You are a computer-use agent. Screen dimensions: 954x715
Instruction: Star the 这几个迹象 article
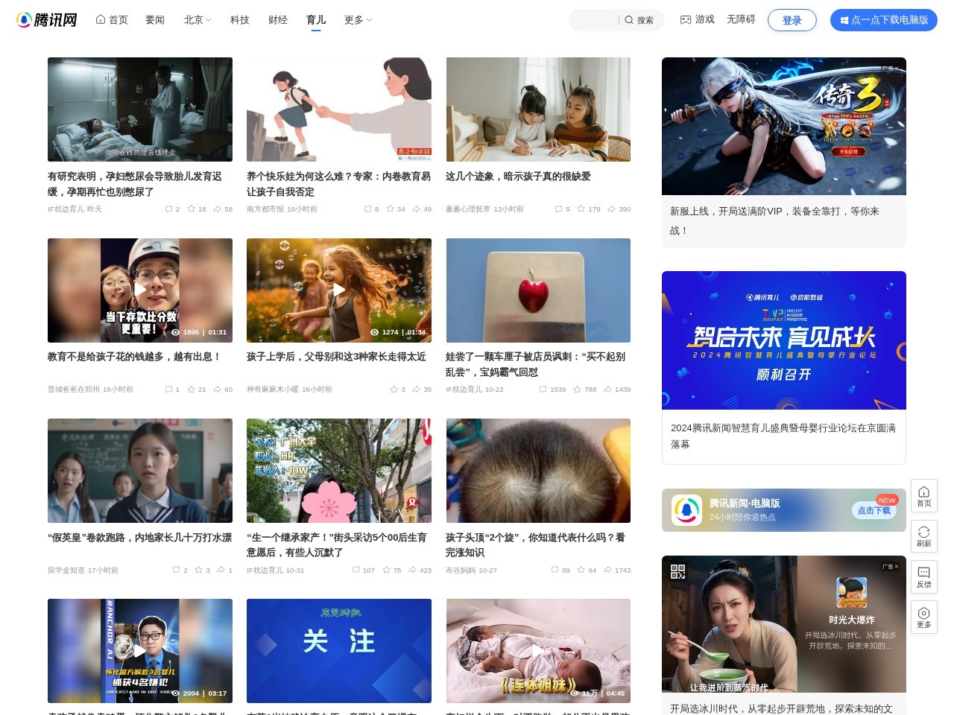pyautogui.click(x=588, y=209)
